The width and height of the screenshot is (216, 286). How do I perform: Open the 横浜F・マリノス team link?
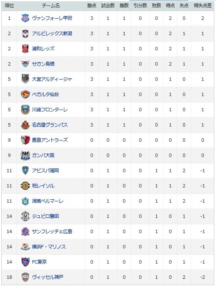tap(49, 247)
